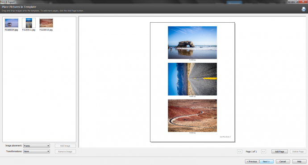Go to the next page arrow button
The width and height of the screenshot is (308, 165).
pos(263,152)
